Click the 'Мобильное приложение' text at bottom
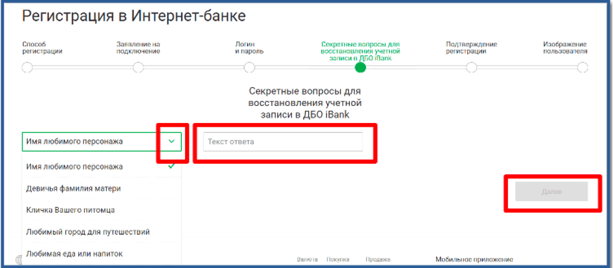Image resolution: width=613 pixels, height=268 pixels. pos(474,260)
